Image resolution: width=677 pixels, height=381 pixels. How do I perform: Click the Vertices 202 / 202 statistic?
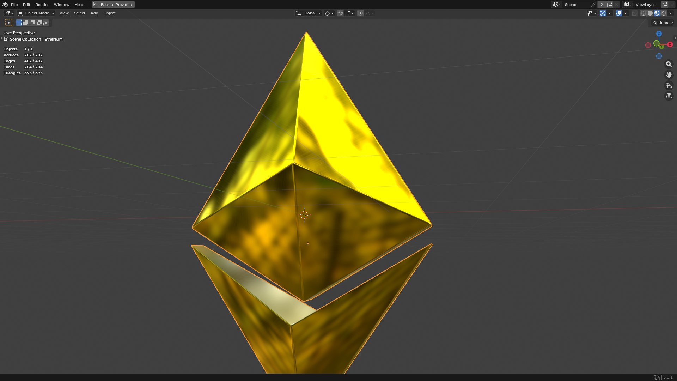[x=23, y=55]
